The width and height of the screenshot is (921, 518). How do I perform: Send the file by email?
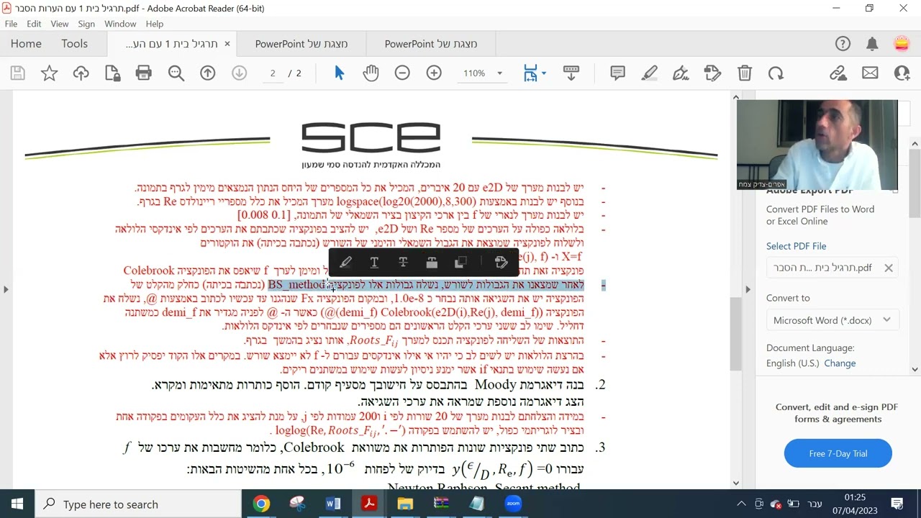coord(870,73)
